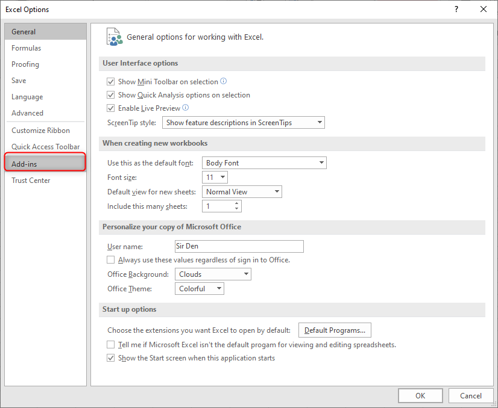Toggle Show Quick Analysis options checkbox
Image resolution: width=498 pixels, height=408 pixels.
pyautogui.click(x=110, y=95)
